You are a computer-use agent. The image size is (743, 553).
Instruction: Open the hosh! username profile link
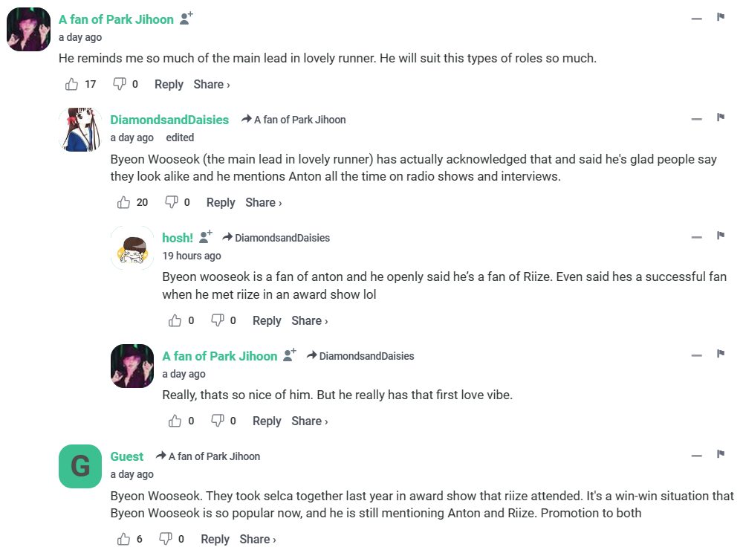177,238
